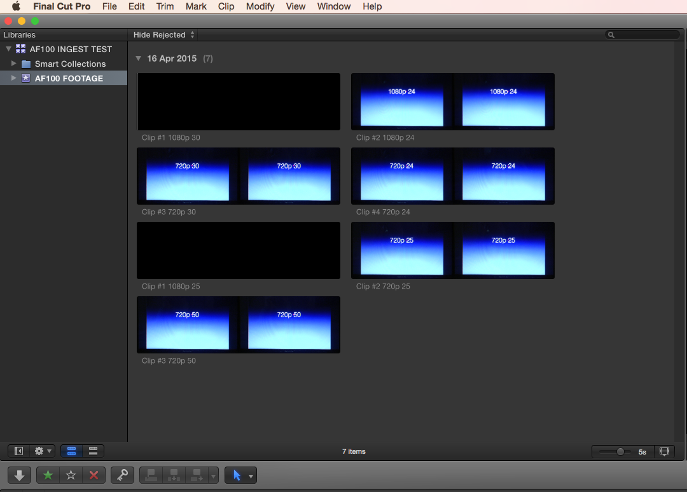687x492 pixels.
Task: Switch browser to filmstrip view
Action: pos(71,451)
